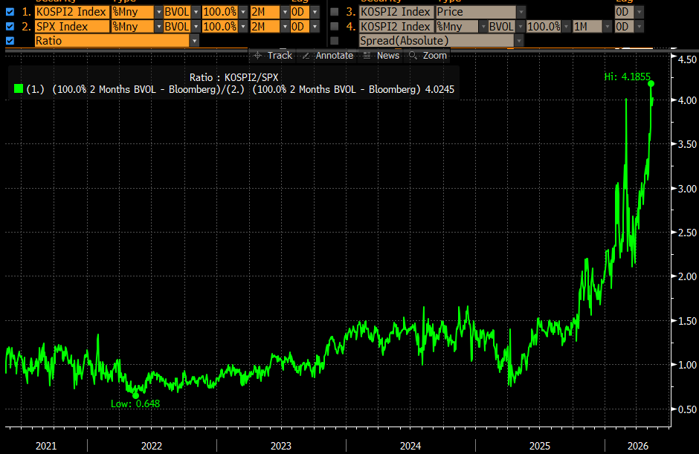The height and width of the screenshot is (454, 699).
Task: Click the 'Hi: 4.1855' label
Action: click(x=627, y=77)
